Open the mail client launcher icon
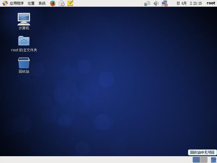The width and height of the screenshot is (217, 163). coord(62,3)
